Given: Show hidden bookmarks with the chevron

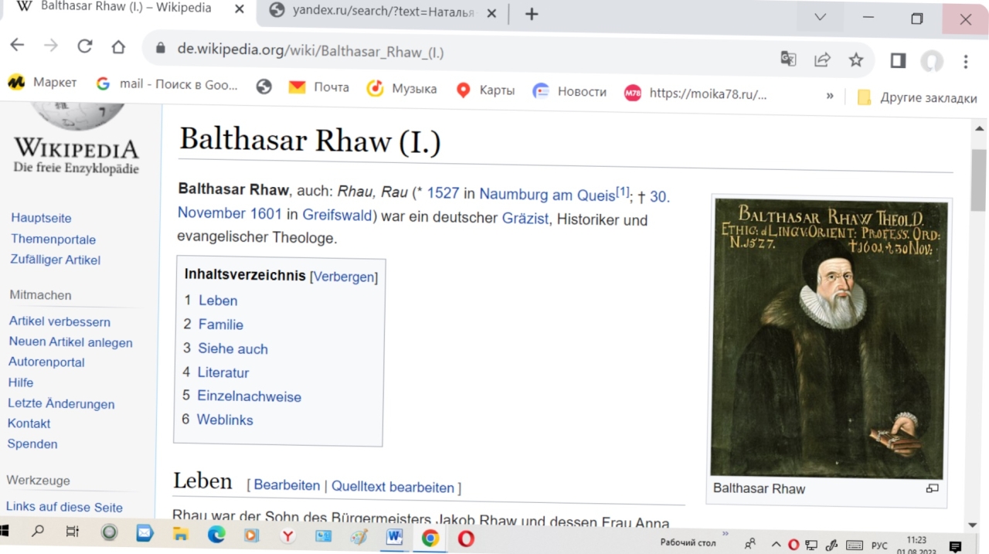Looking at the screenshot, I should pyautogui.click(x=830, y=96).
